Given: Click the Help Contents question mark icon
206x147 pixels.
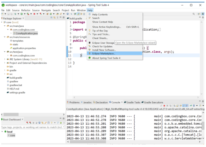Looking at the screenshot, I should click(90, 15).
